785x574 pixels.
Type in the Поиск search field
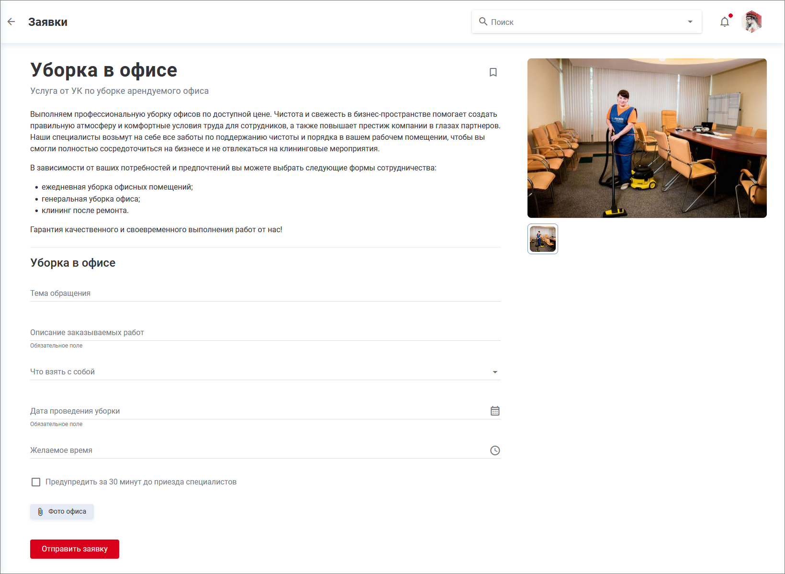(x=584, y=22)
